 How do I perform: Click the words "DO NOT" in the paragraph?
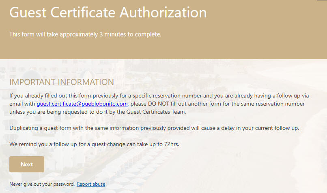[159, 104]
